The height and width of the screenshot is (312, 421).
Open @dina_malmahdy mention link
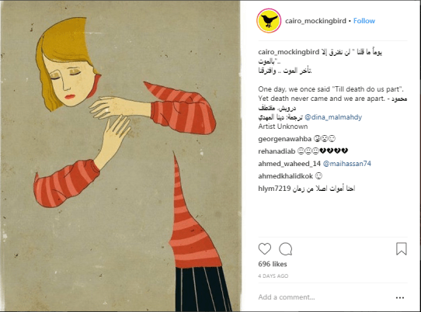333,117
